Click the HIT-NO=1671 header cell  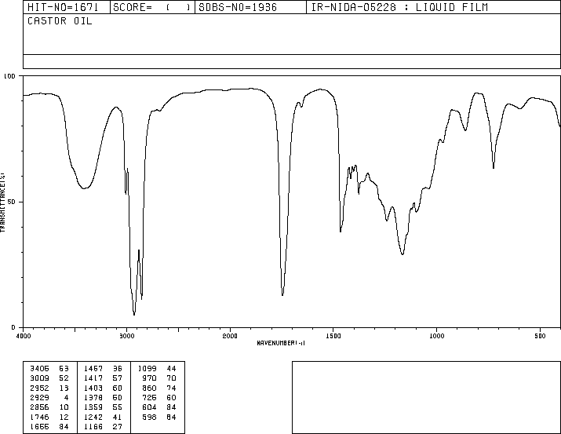pyautogui.click(x=63, y=7)
